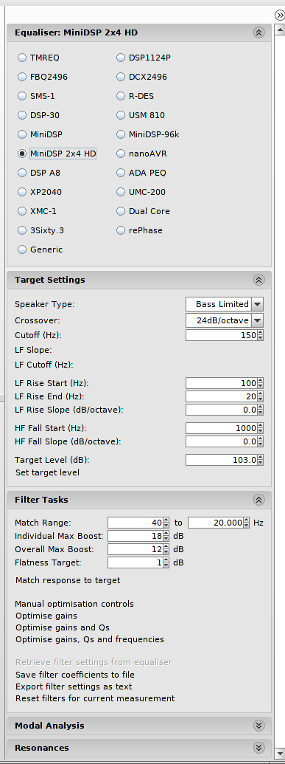Click the LF Rise Slope field

[221, 410]
